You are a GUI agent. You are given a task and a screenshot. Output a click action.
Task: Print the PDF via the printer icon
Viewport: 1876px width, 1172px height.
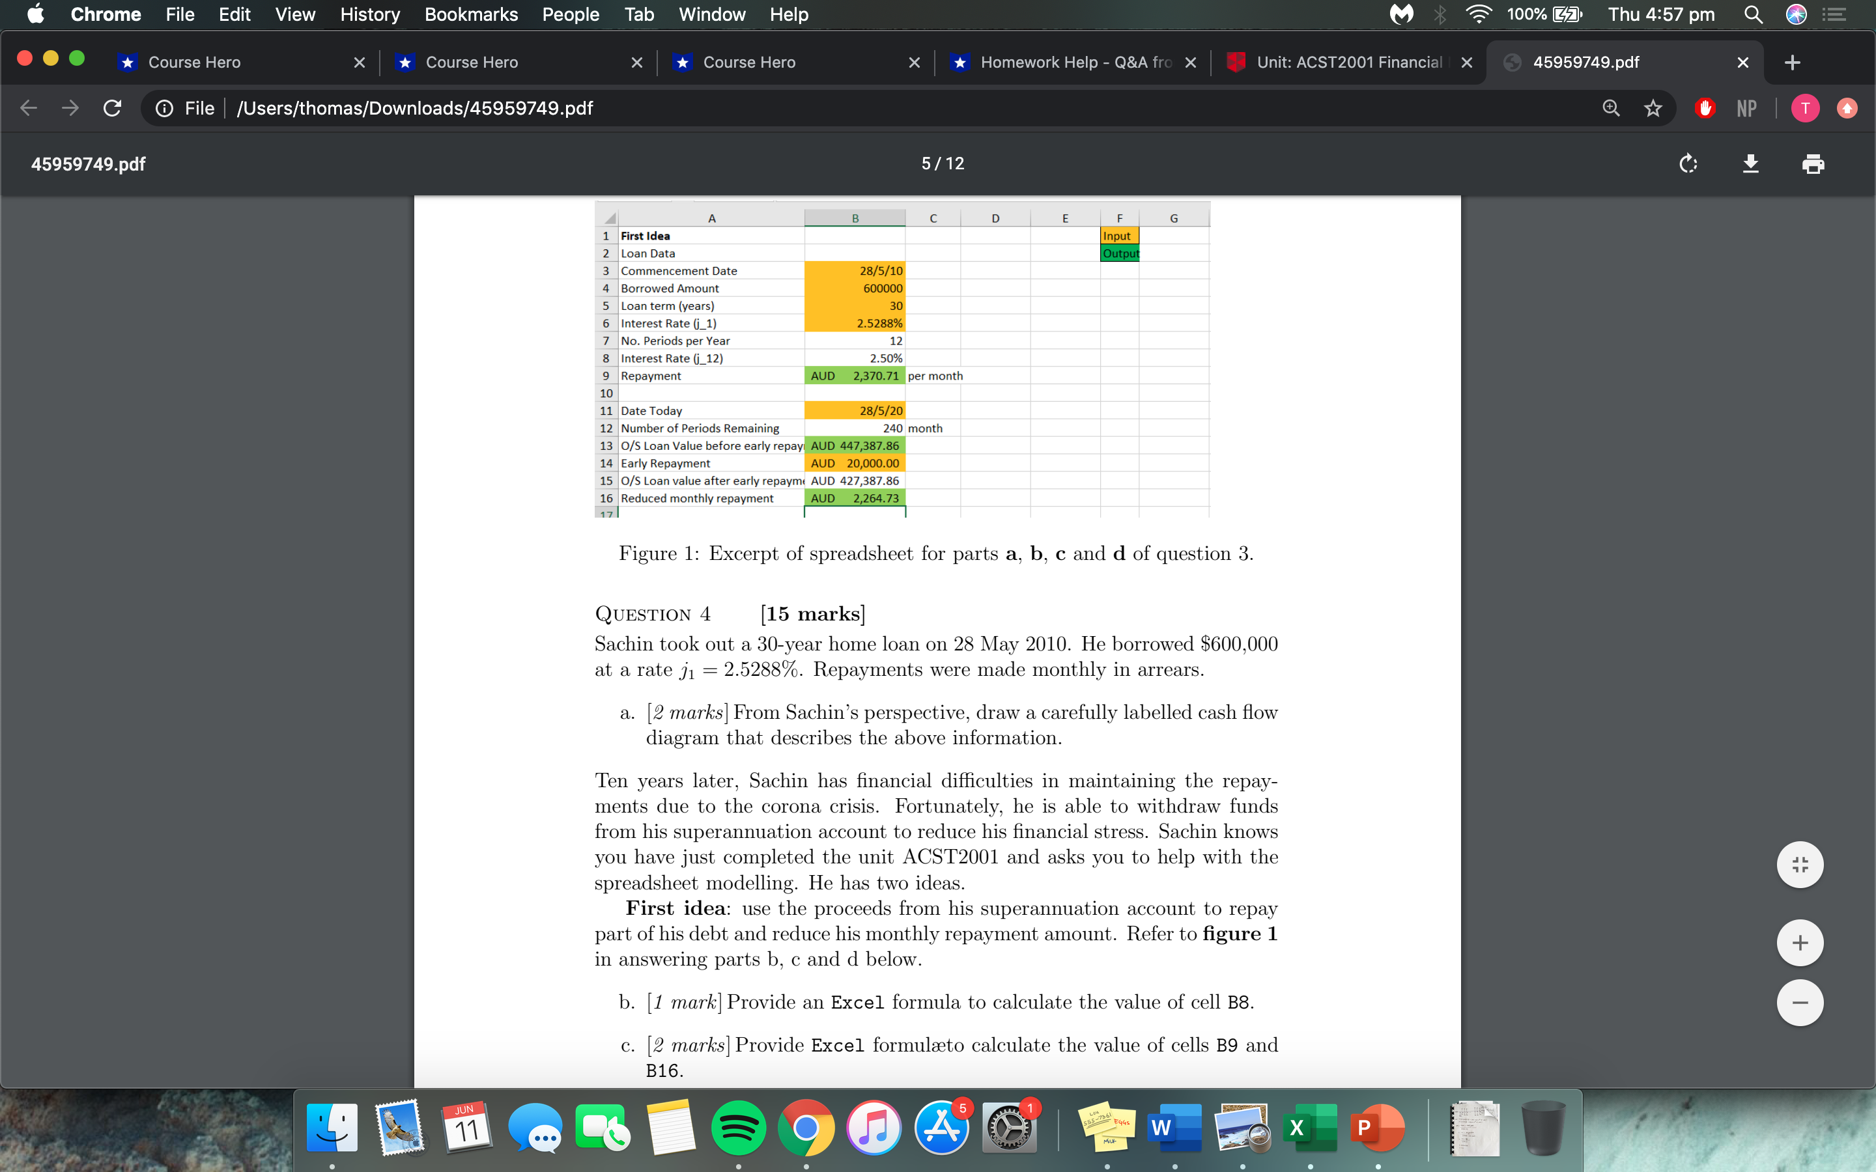tap(1813, 163)
